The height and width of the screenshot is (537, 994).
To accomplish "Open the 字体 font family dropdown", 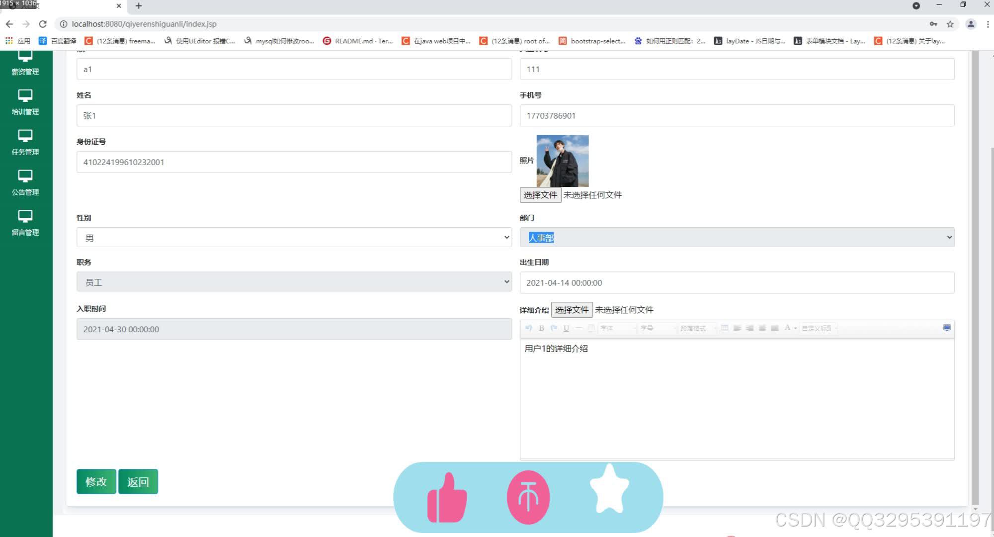I will point(618,328).
